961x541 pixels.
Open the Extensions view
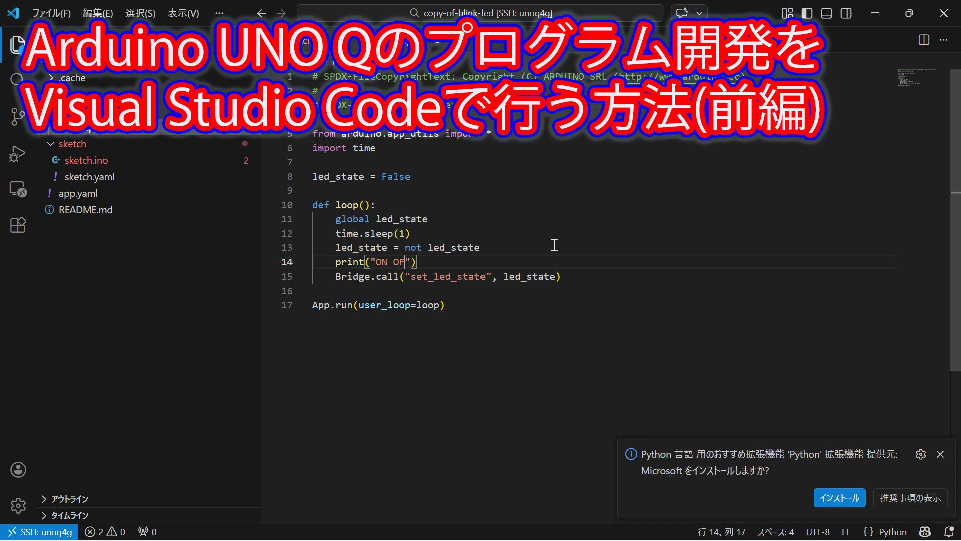click(x=18, y=225)
